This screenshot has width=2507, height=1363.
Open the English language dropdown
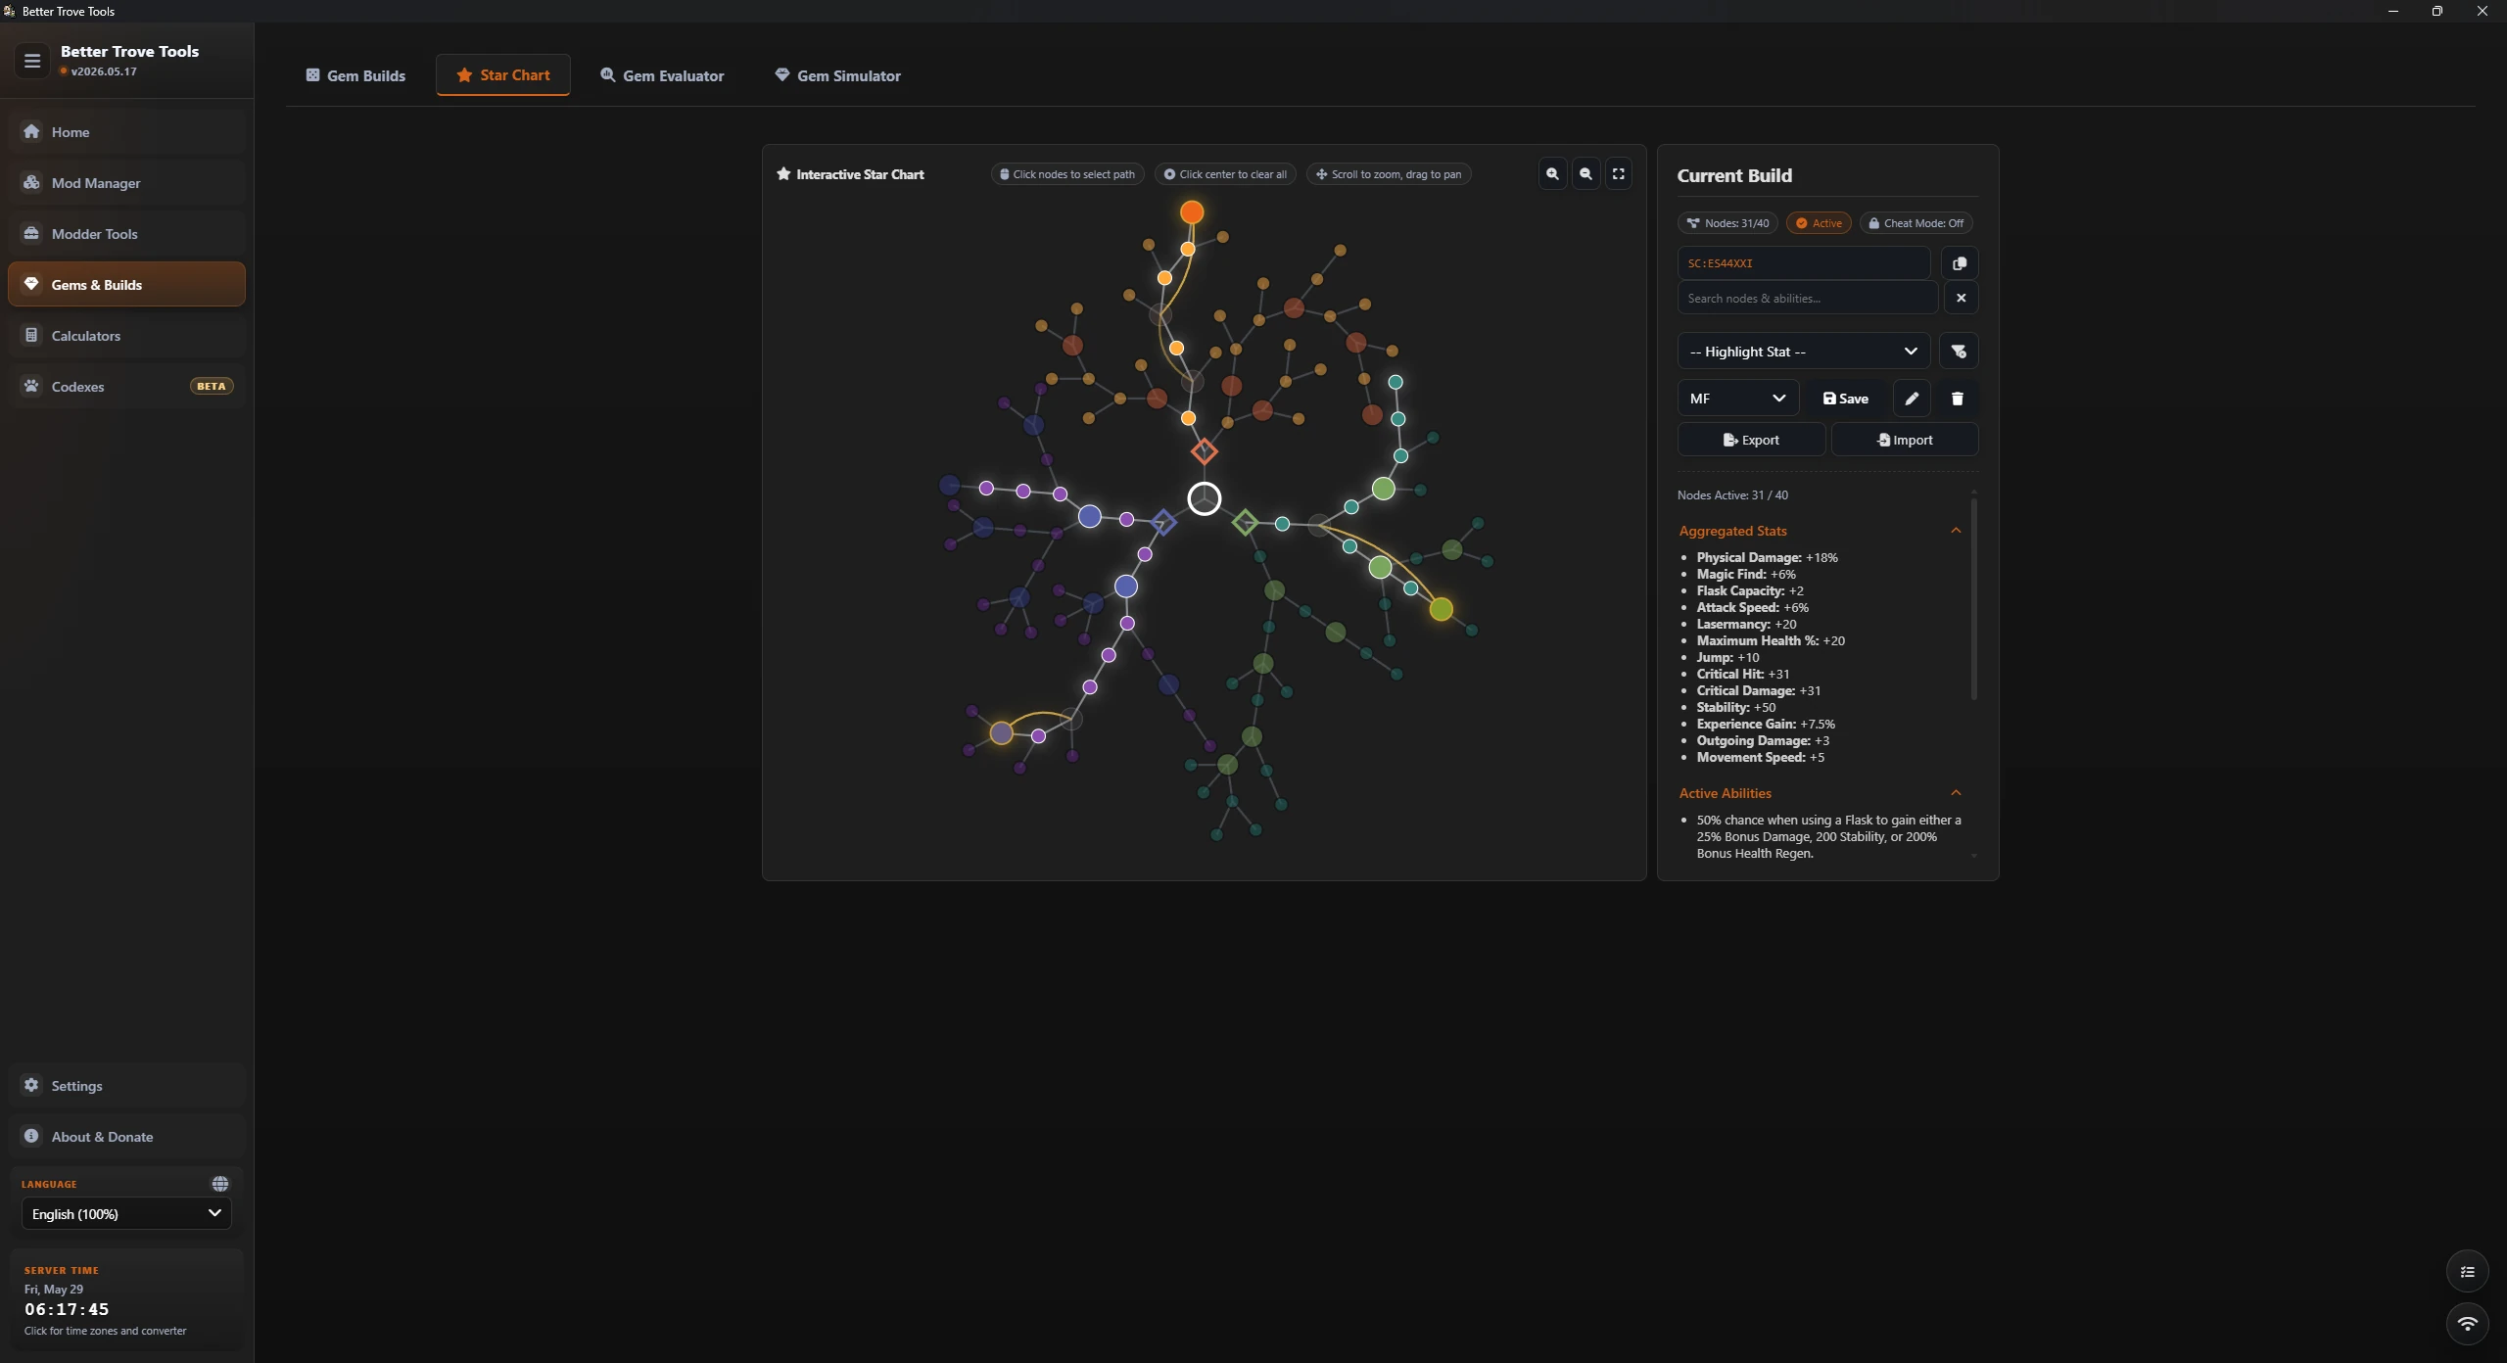point(126,1213)
